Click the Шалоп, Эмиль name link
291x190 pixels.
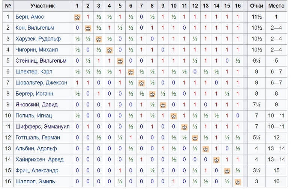tap(35, 181)
